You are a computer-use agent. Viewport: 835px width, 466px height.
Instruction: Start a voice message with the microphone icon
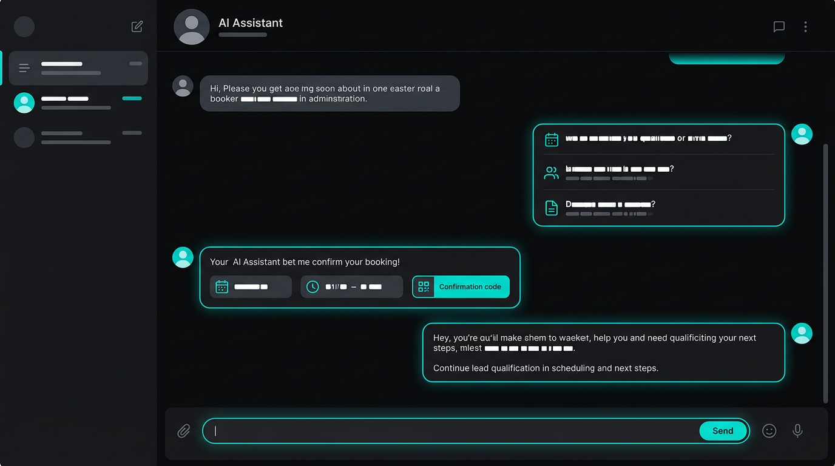[797, 430]
